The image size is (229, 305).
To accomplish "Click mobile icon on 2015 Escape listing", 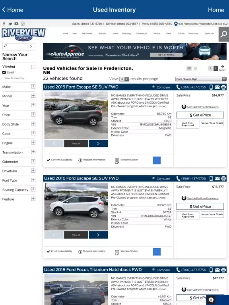I will point(211,87).
